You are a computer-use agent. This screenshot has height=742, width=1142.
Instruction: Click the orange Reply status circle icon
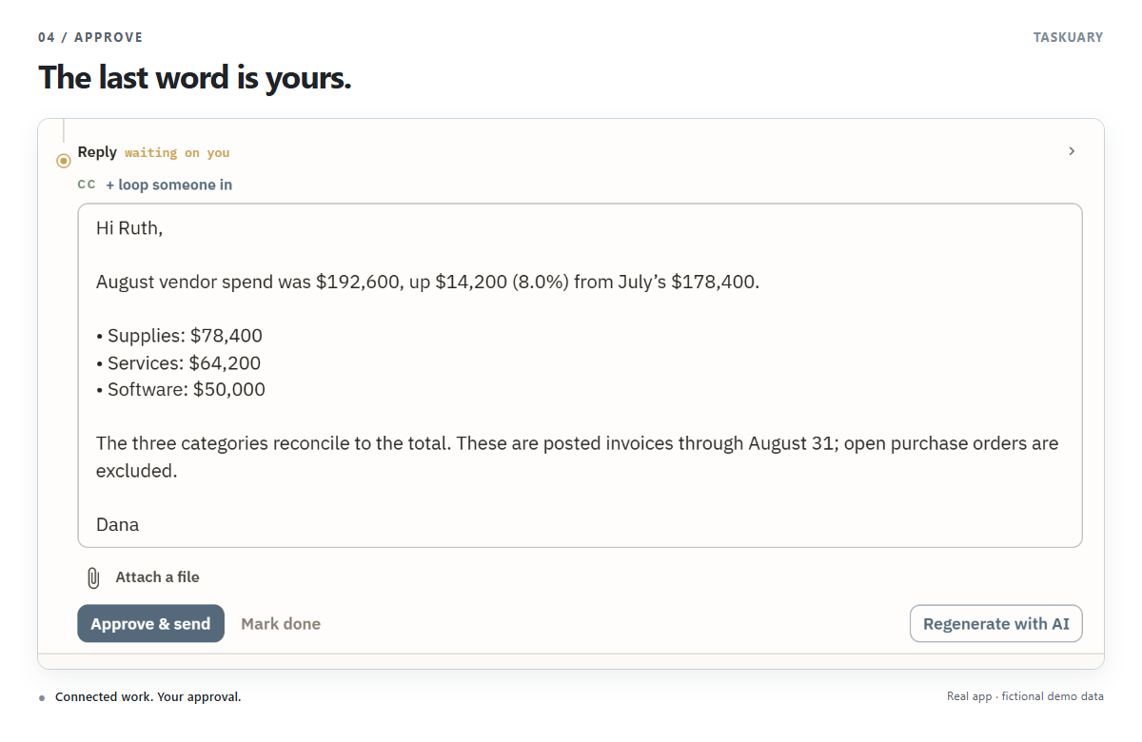coord(64,161)
